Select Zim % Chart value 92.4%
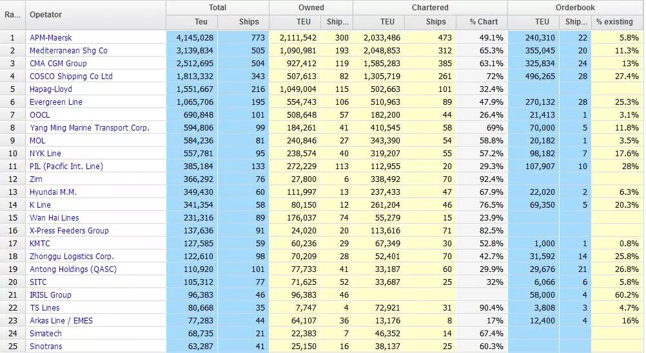The width and height of the screenshot is (646, 353). click(491, 179)
